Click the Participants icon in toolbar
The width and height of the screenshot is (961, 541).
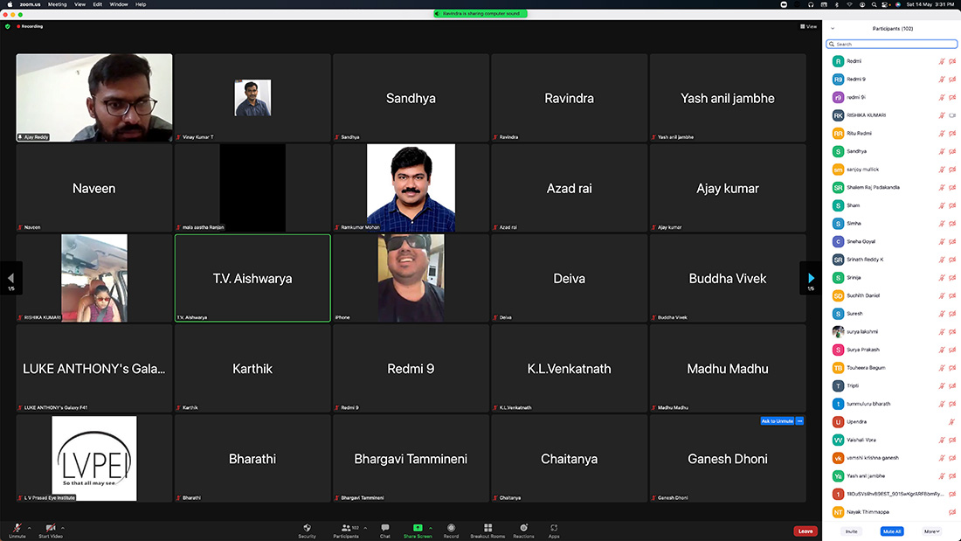pyautogui.click(x=346, y=528)
